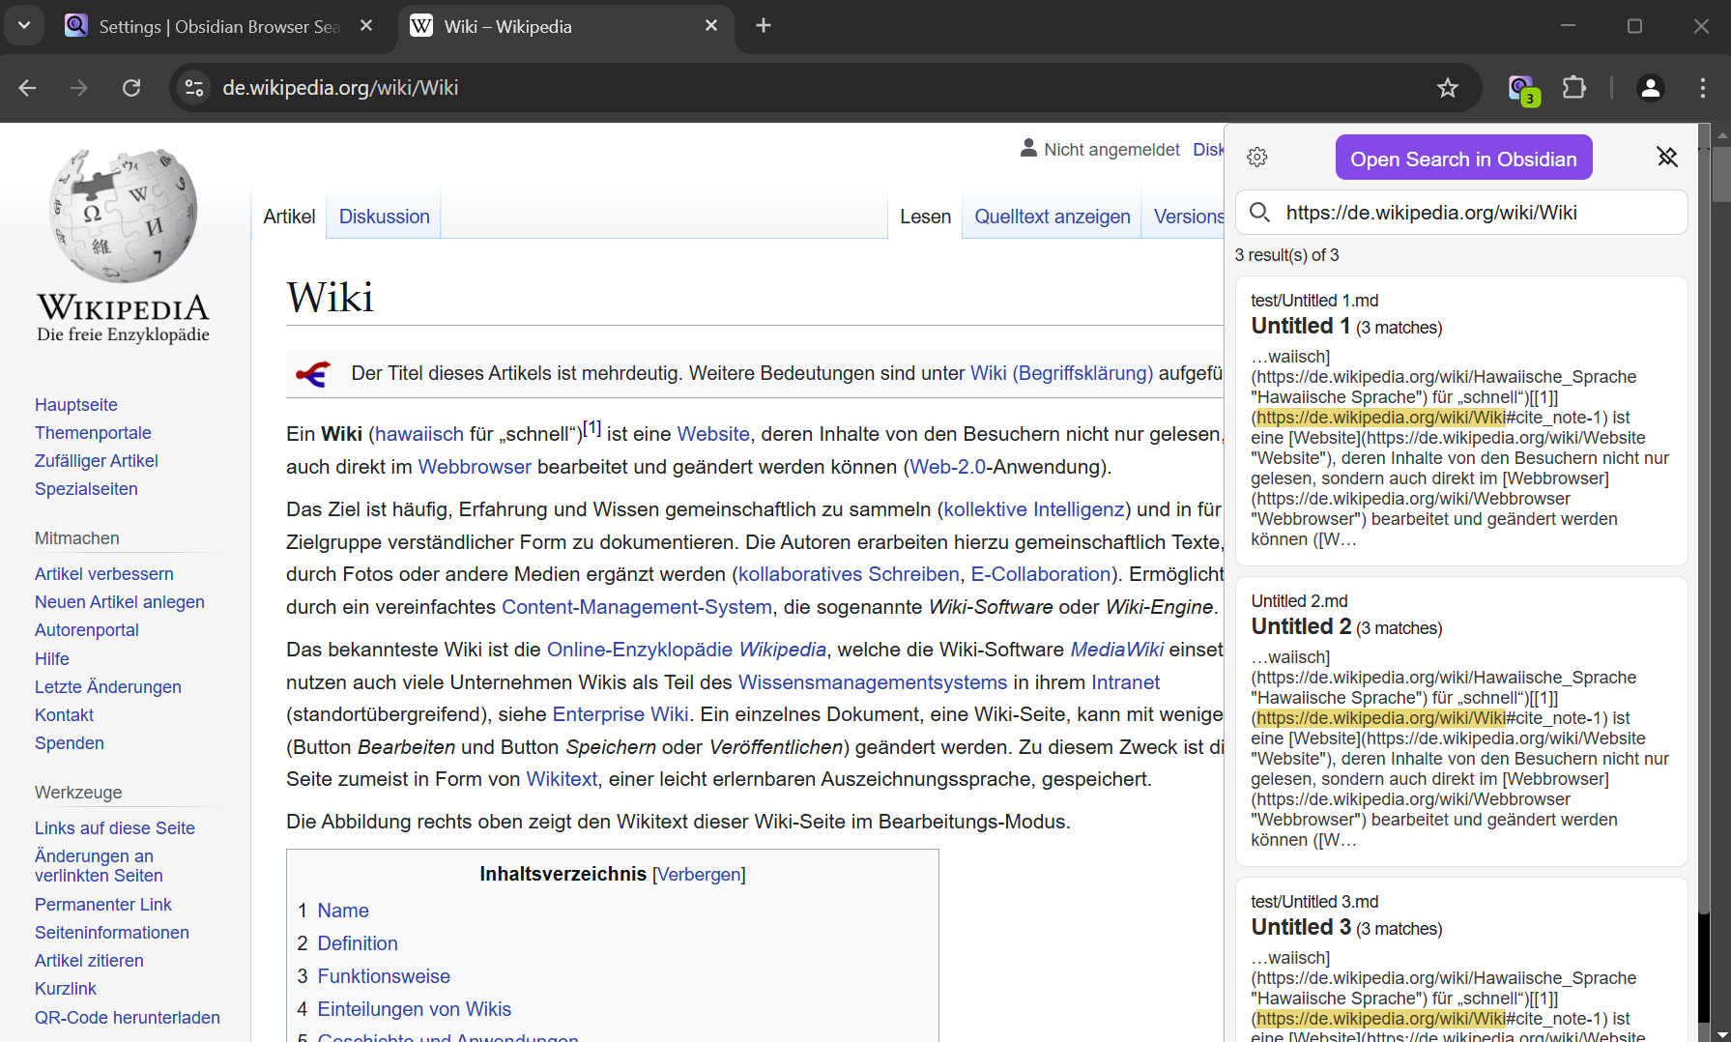The image size is (1731, 1042).
Task: Jump to the Definition section
Action: coord(358,943)
